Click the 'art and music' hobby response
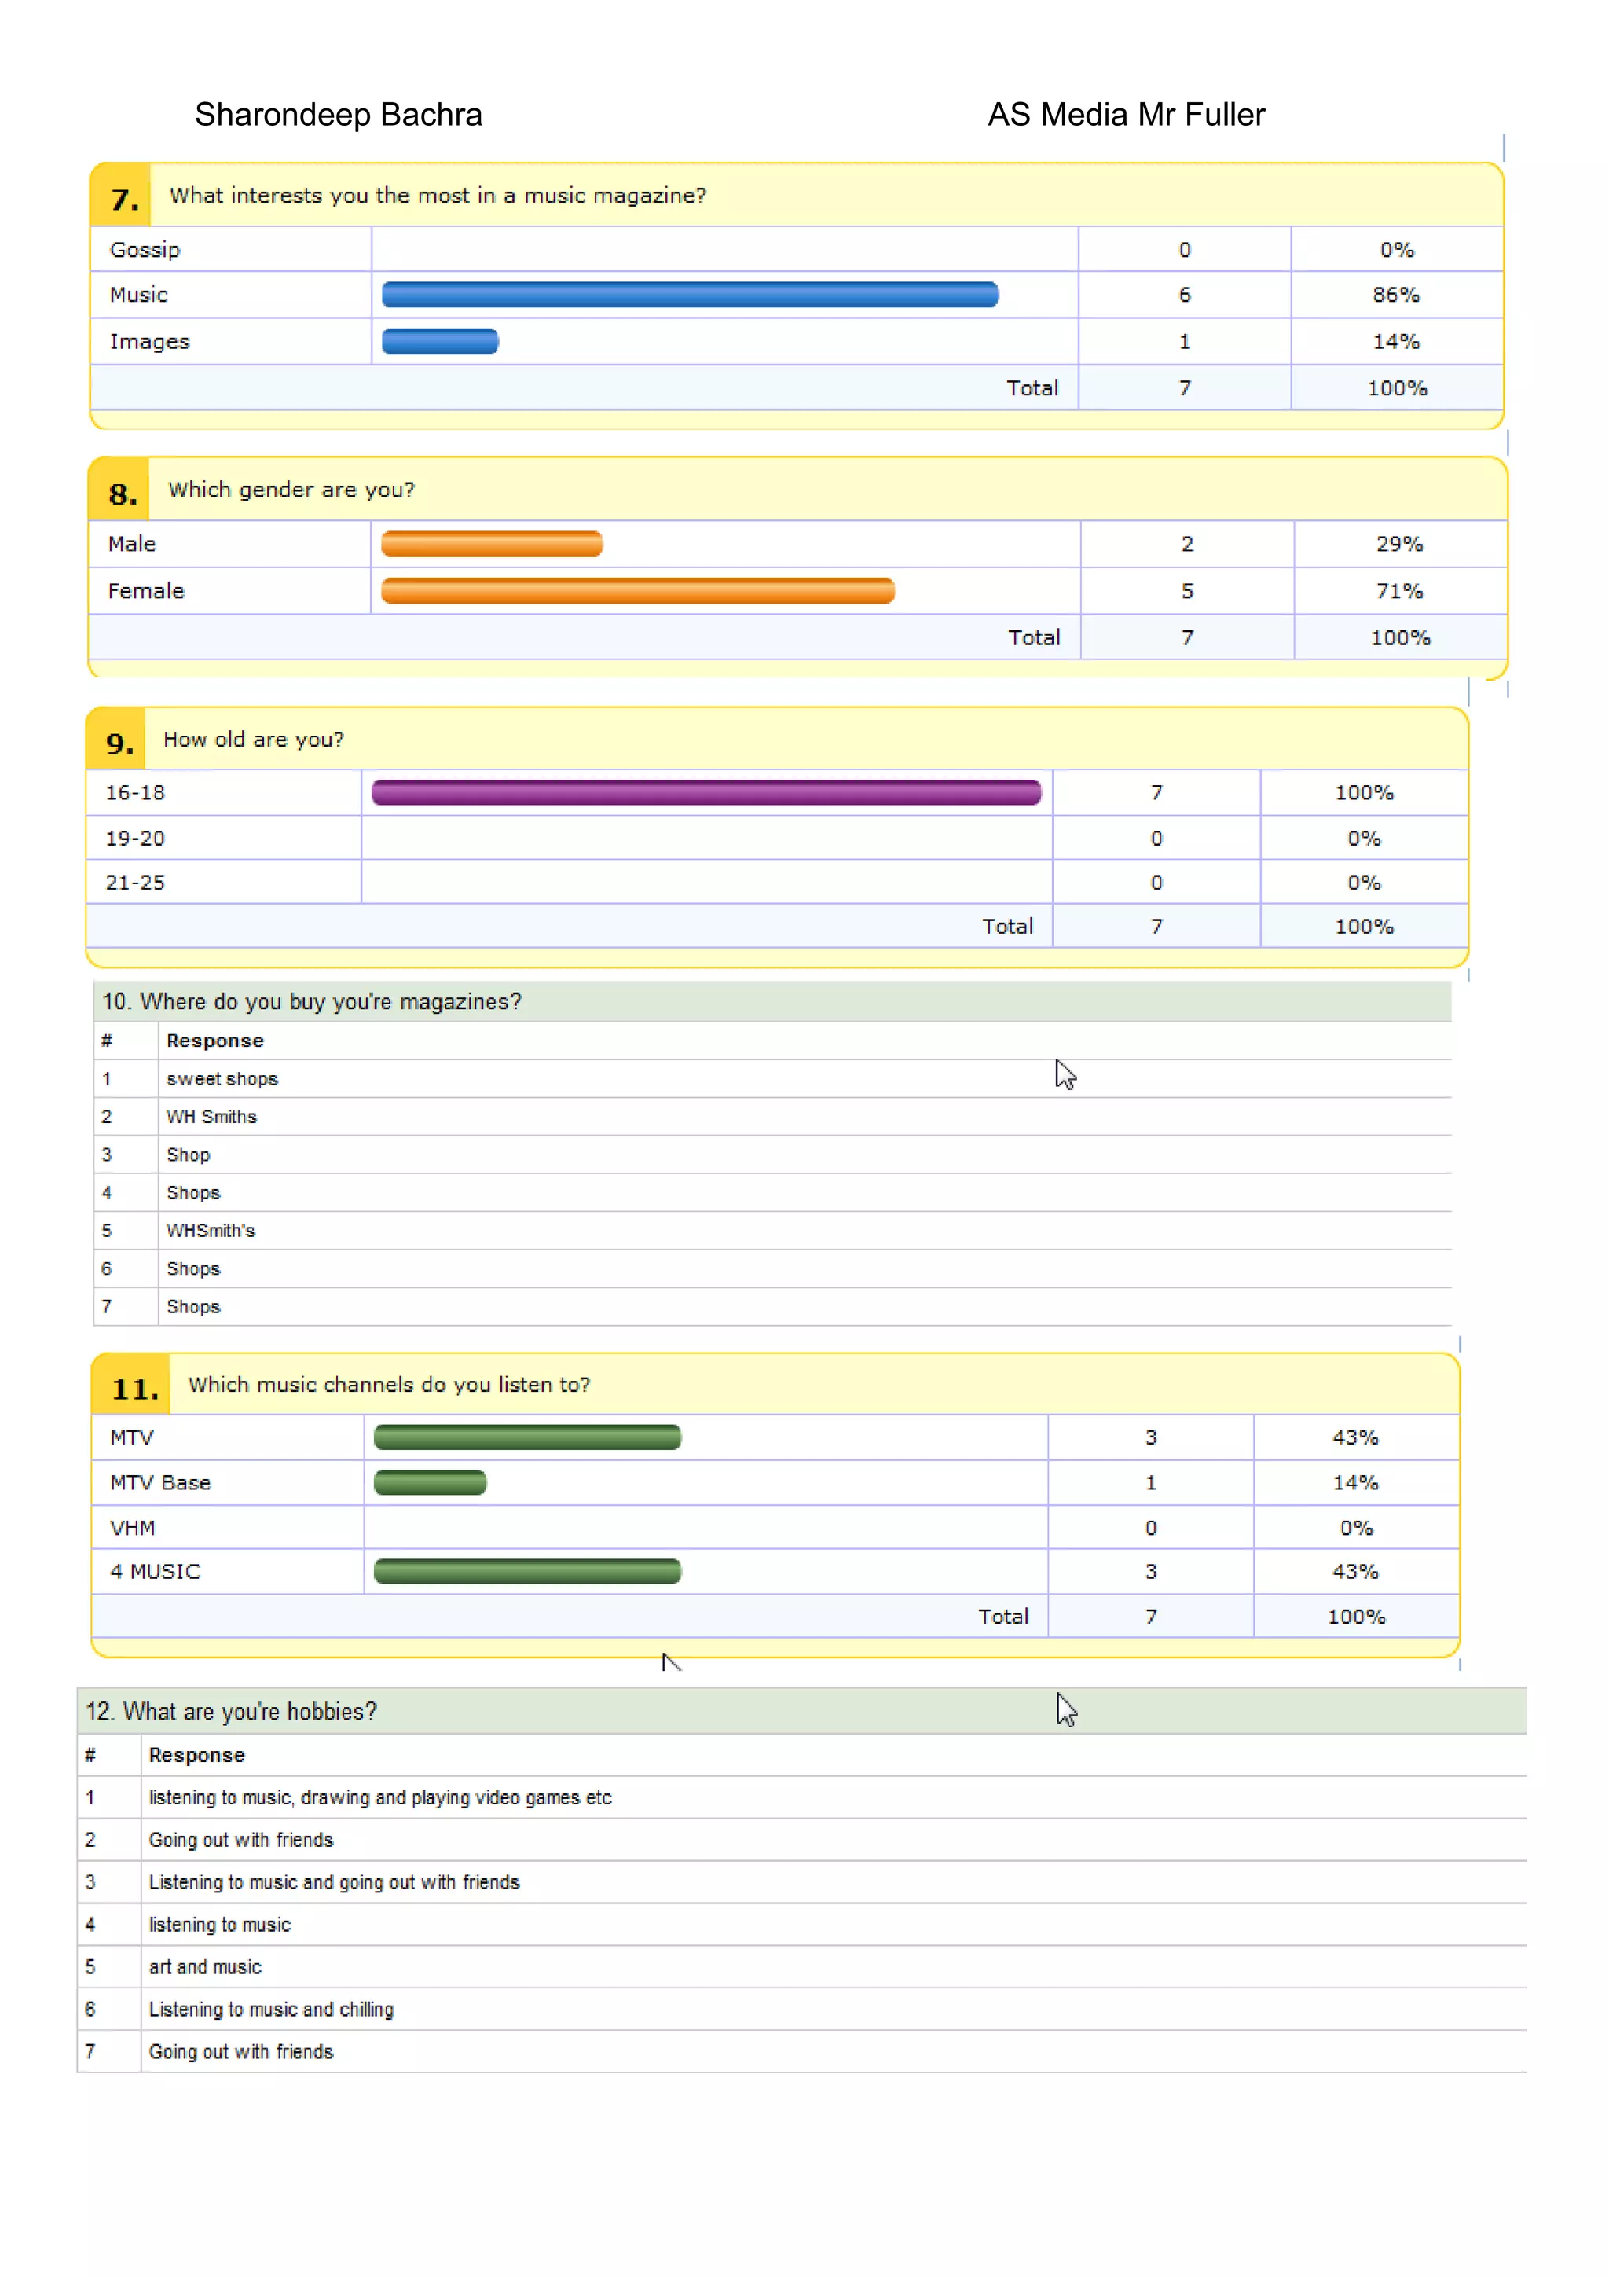1609x2276 pixels. [x=205, y=1968]
